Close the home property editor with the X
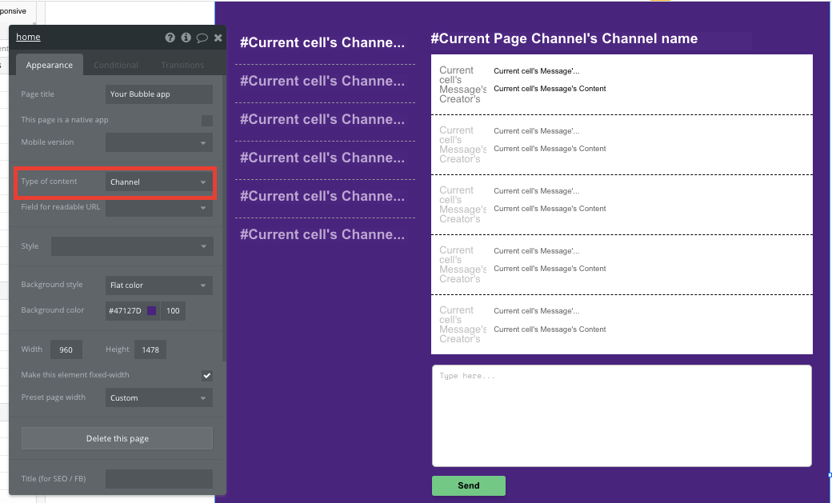Screen dimensions: 832x503 pyautogui.click(x=218, y=37)
